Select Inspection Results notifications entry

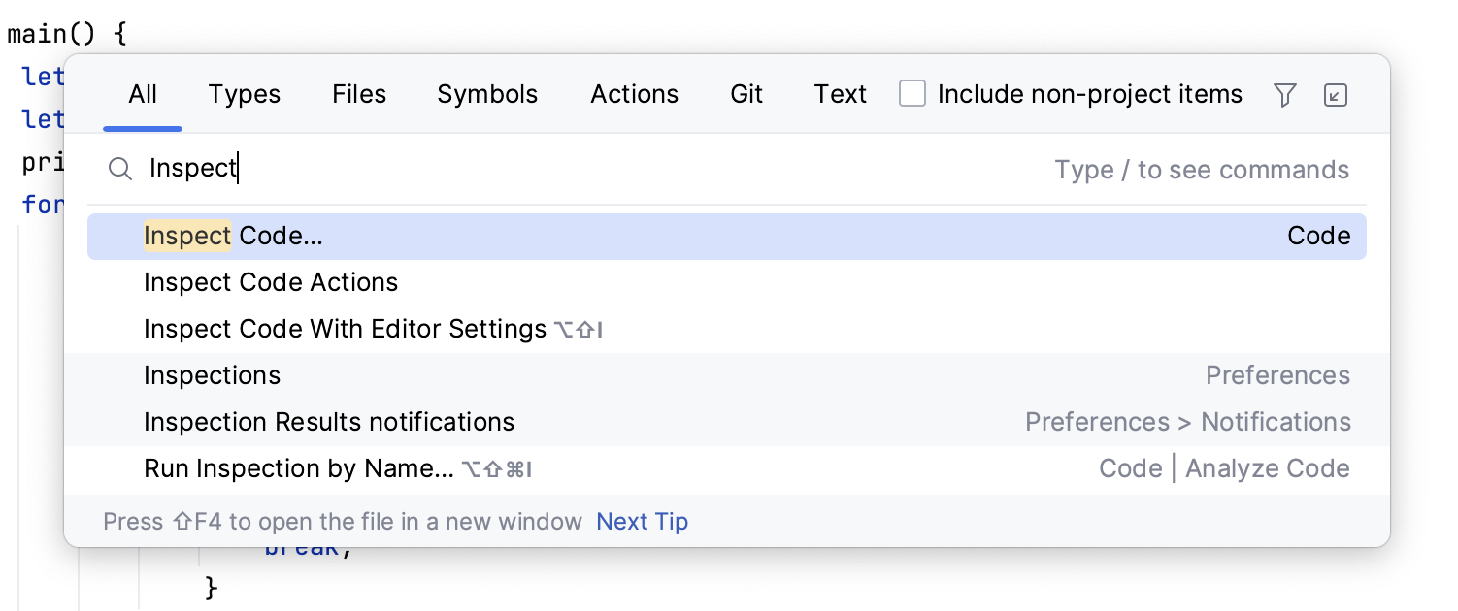[329, 422]
